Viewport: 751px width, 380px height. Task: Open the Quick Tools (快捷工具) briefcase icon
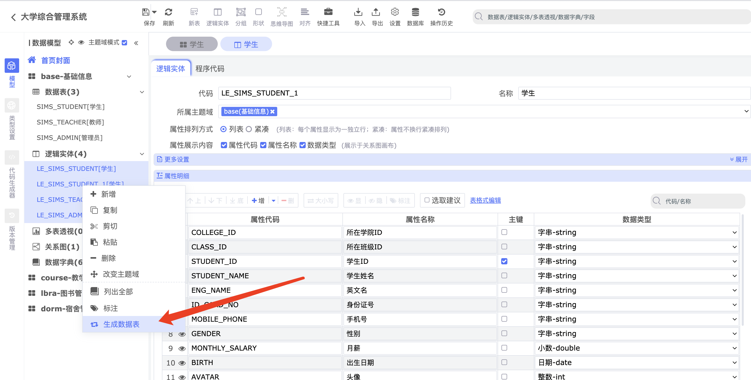pos(328,12)
